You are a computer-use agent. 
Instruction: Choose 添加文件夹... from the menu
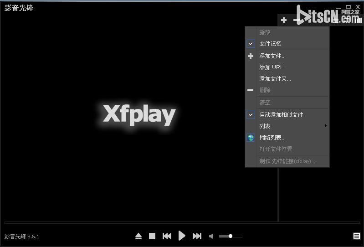click(287, 79)
